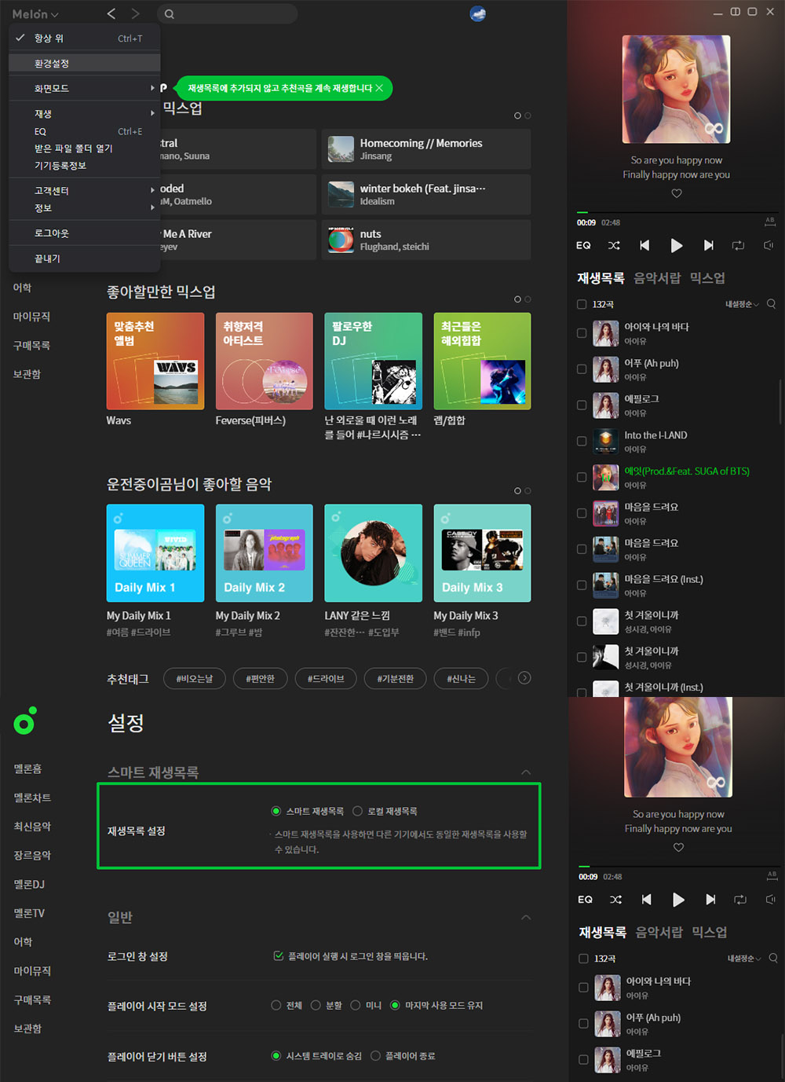Select 플레이어 종료 radio option
785x1082 pixels.
[x=375, y=1056]
